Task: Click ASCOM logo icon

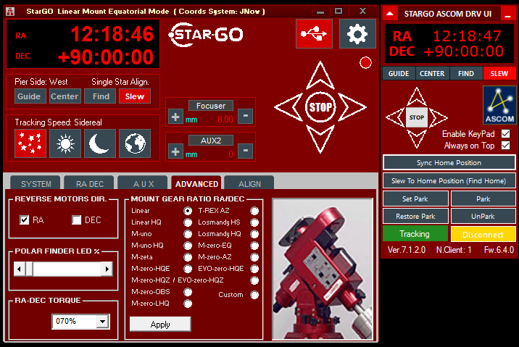Action: tap(499, 105)
